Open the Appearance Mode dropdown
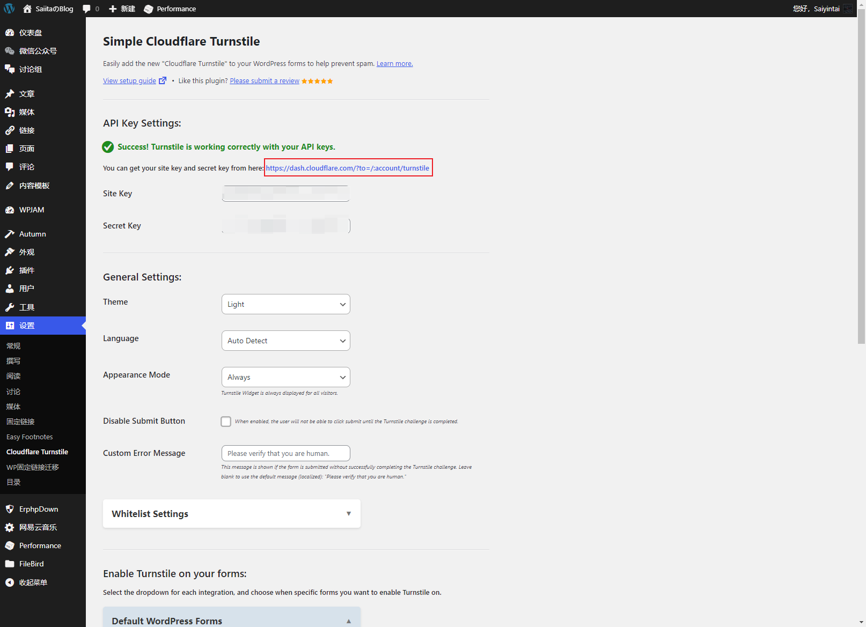Viewport: 866px width, 627px height. 285,377
